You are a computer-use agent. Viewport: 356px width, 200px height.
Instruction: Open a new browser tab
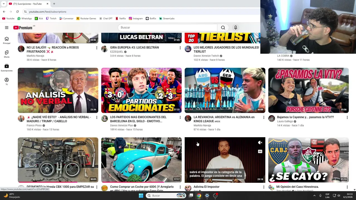click(54, 4)
